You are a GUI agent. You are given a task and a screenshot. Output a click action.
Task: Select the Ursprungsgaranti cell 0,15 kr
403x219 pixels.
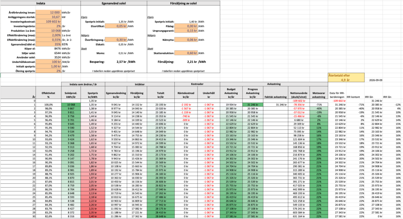[x=186, y=31]
